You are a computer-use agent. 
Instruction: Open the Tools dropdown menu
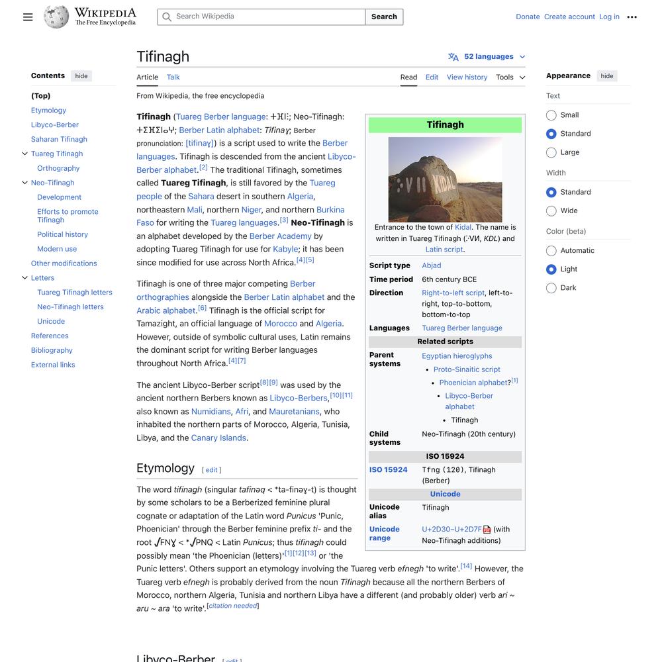pos(510,77)
